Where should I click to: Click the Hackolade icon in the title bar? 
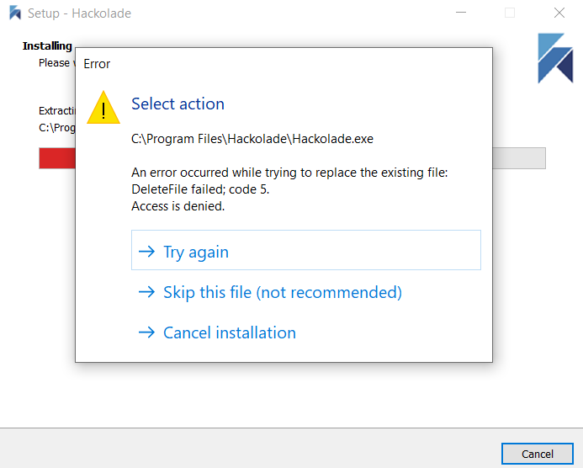pos(15,13)
